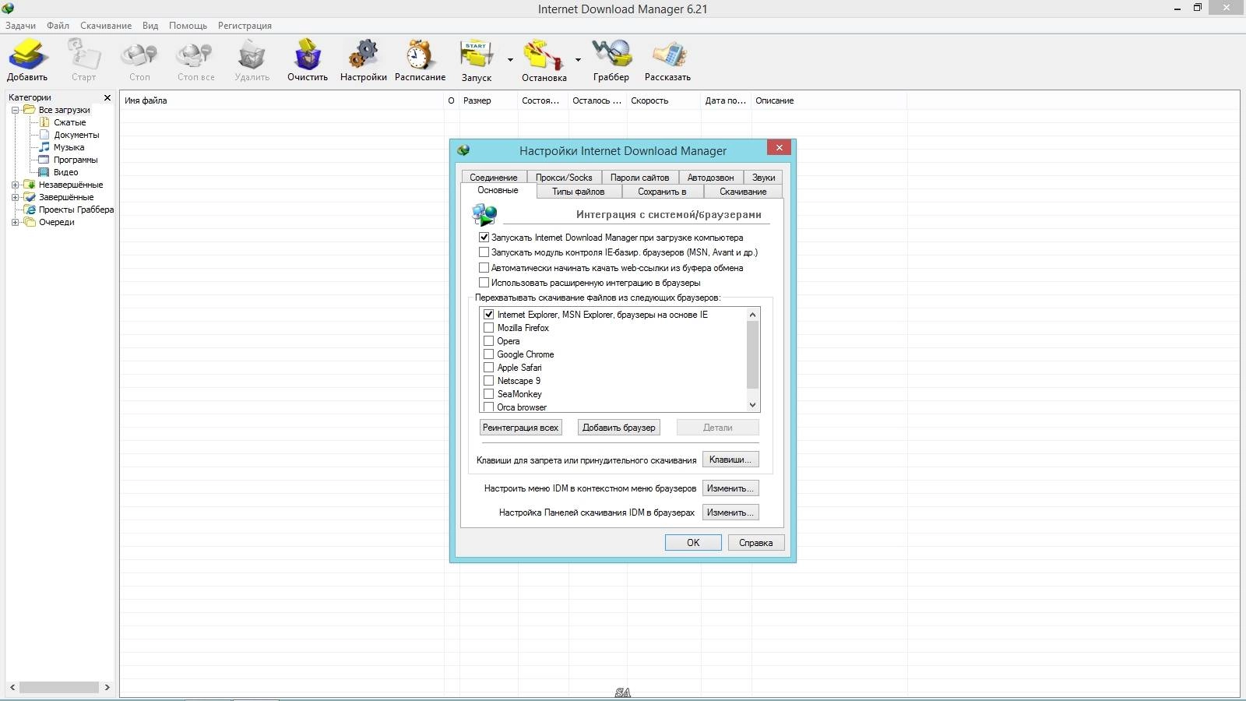Image resolution: width=1246 pixels, height=701 pixels.
Task: Check the Netscape 9 browser box
Action: coord(489,381)
